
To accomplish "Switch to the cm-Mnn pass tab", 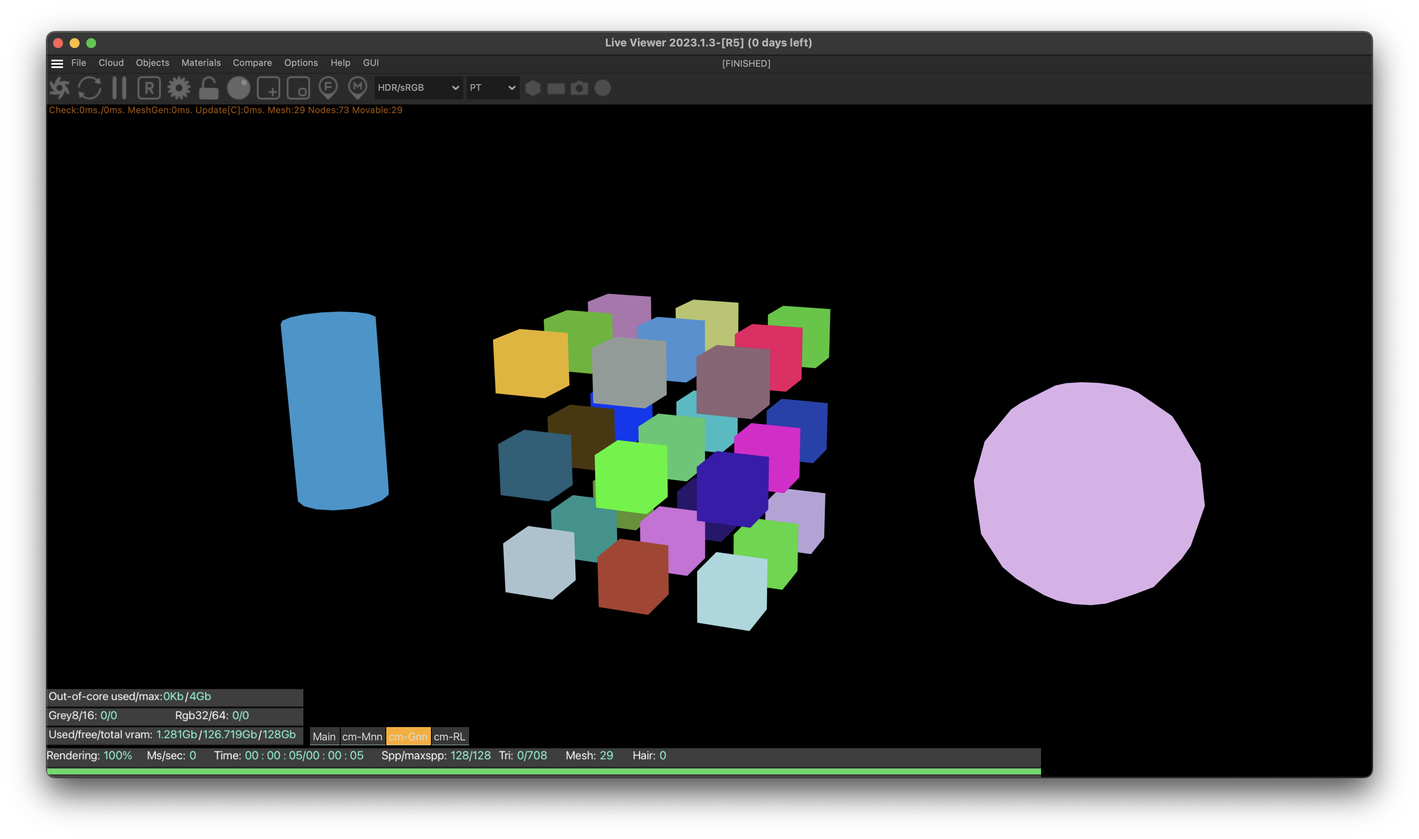I will (362, 736).
